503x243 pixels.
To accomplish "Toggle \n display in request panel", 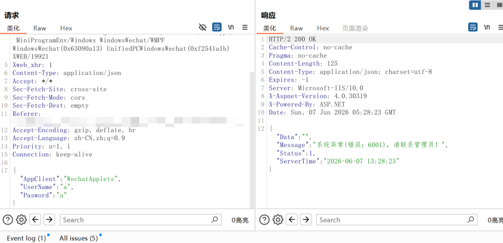I will coord(231,27).
